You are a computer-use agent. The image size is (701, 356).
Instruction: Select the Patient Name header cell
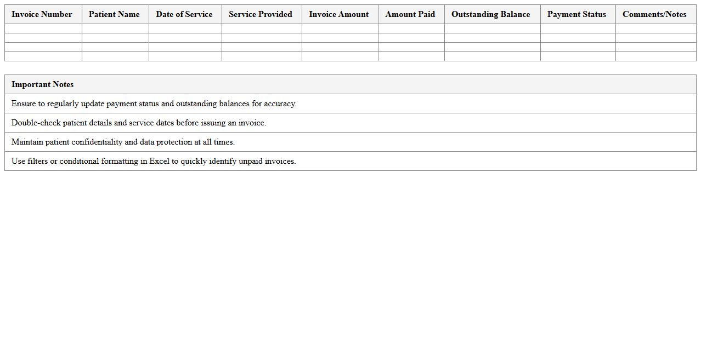tap(114, 14)
